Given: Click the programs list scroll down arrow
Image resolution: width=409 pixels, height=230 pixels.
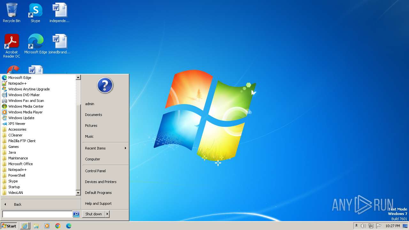Looking at the screenshot, I should (78, 193).
